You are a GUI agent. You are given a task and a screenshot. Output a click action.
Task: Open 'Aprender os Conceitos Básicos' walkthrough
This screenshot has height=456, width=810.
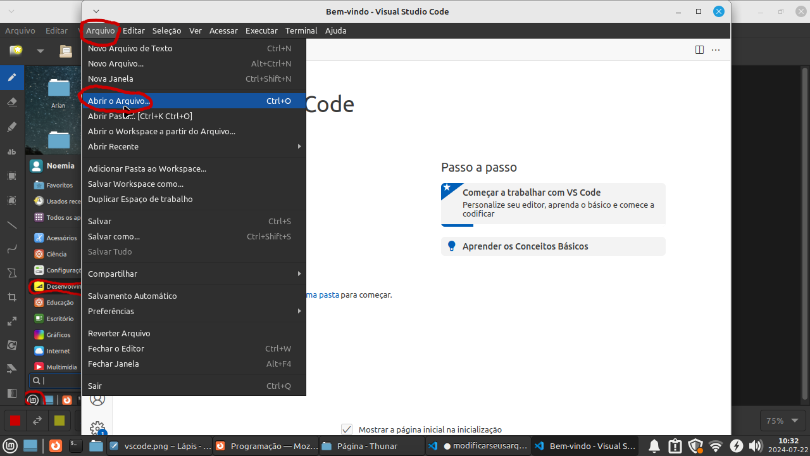[553, 246]
